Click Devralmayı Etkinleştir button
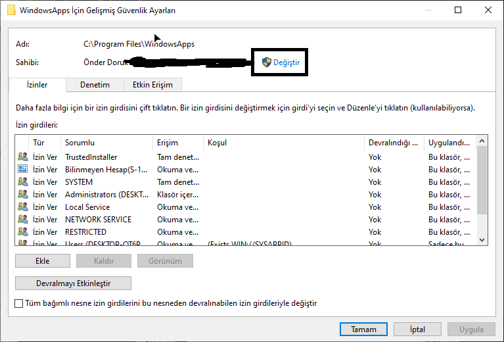The height and width of the screenshot is (342, 504). click(74, 283)
